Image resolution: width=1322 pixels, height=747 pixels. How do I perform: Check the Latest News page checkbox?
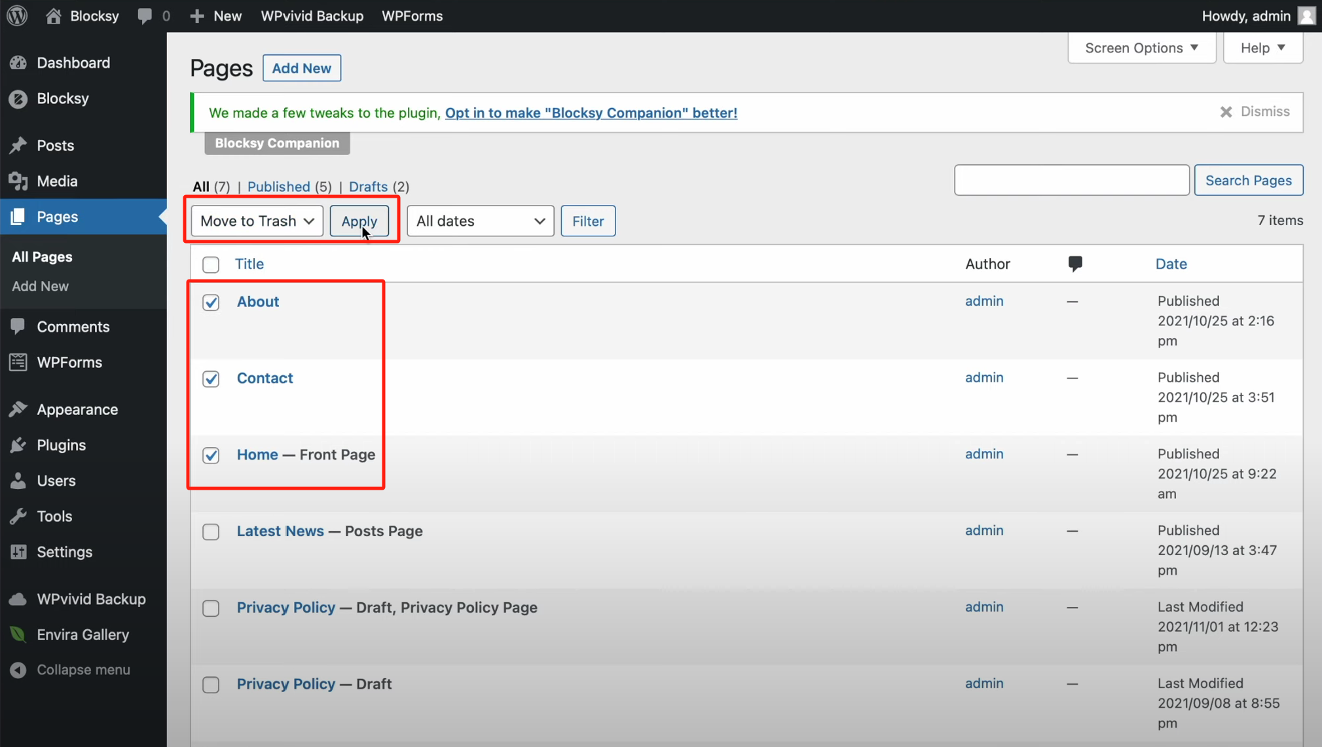[x=211, y=532]
